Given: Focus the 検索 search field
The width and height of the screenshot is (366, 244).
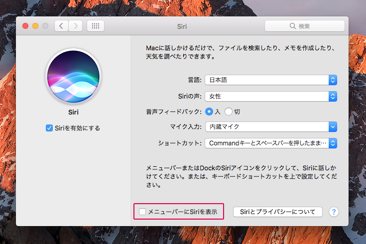Looking at the screenshot, I should click(x=305, y=26).
